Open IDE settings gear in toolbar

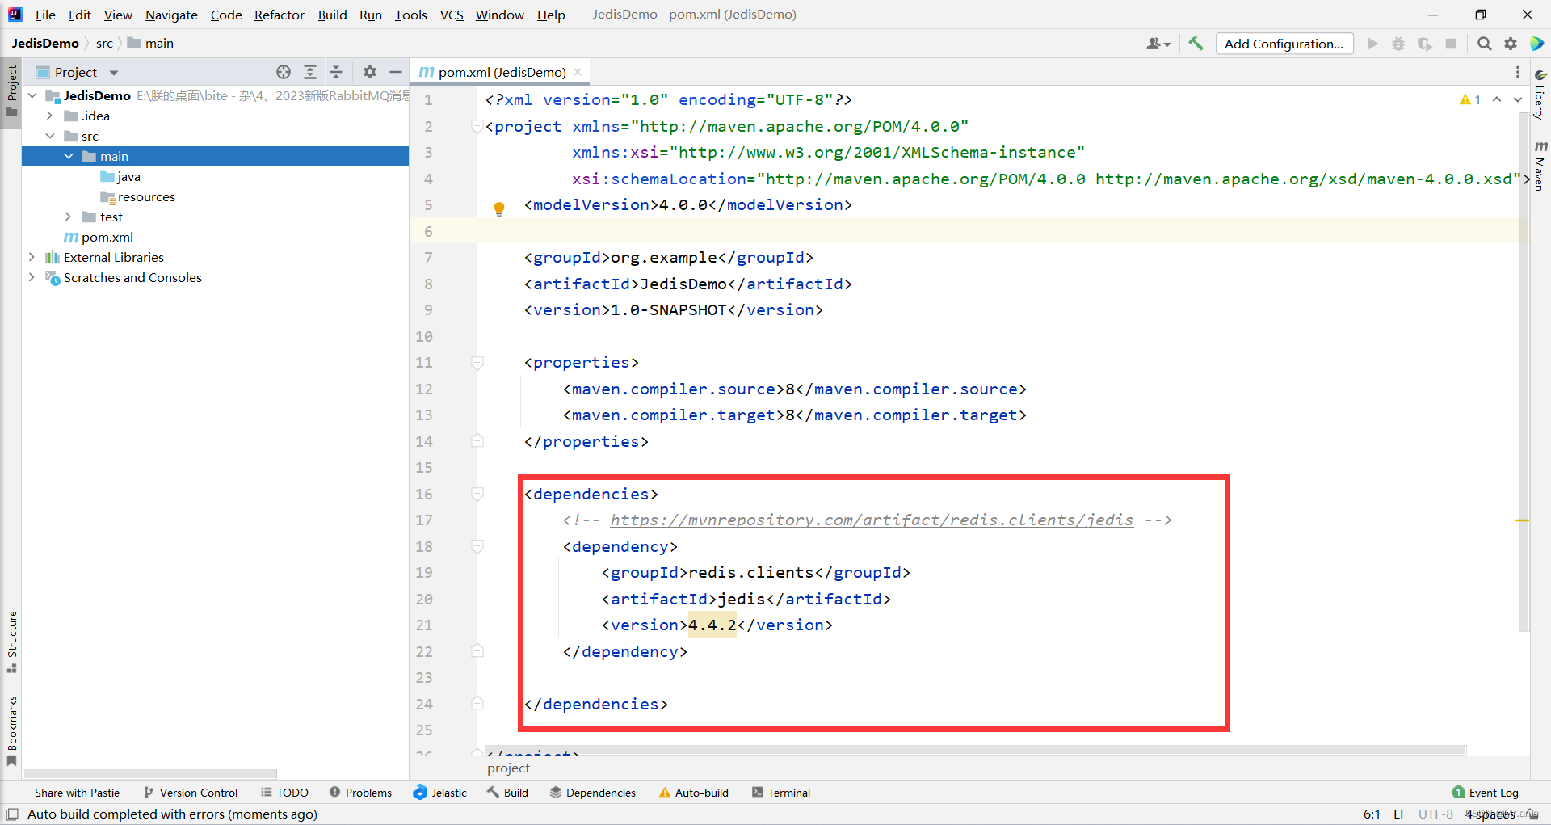(1511, 44)
